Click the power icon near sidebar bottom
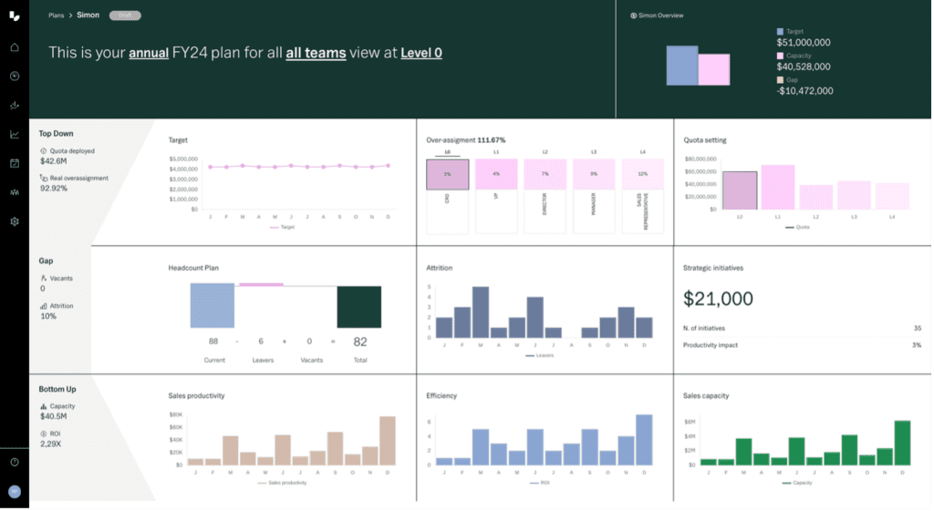The image size is (934, 511). point(15,462)
